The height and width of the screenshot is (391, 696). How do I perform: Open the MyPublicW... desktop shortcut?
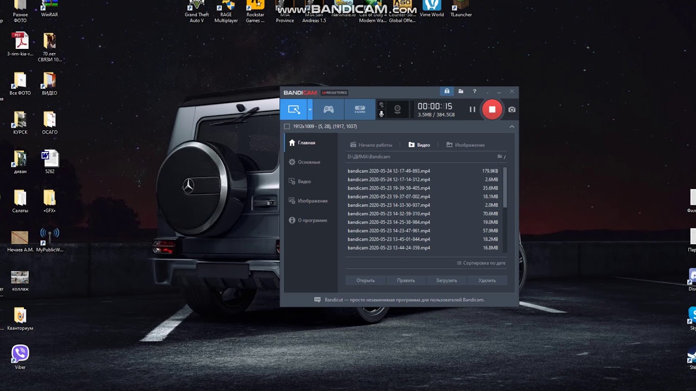tap(49, 241)
